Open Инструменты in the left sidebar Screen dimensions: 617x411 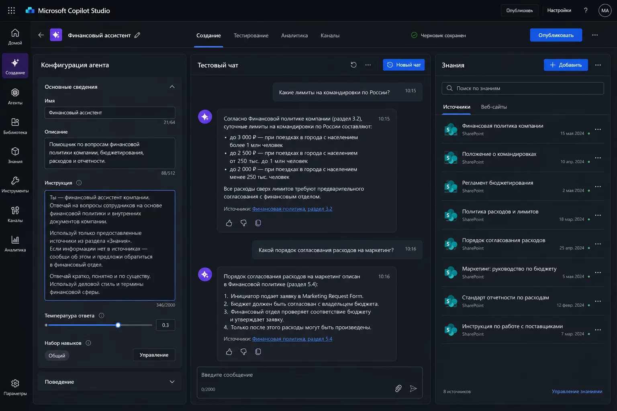[15, 185]
